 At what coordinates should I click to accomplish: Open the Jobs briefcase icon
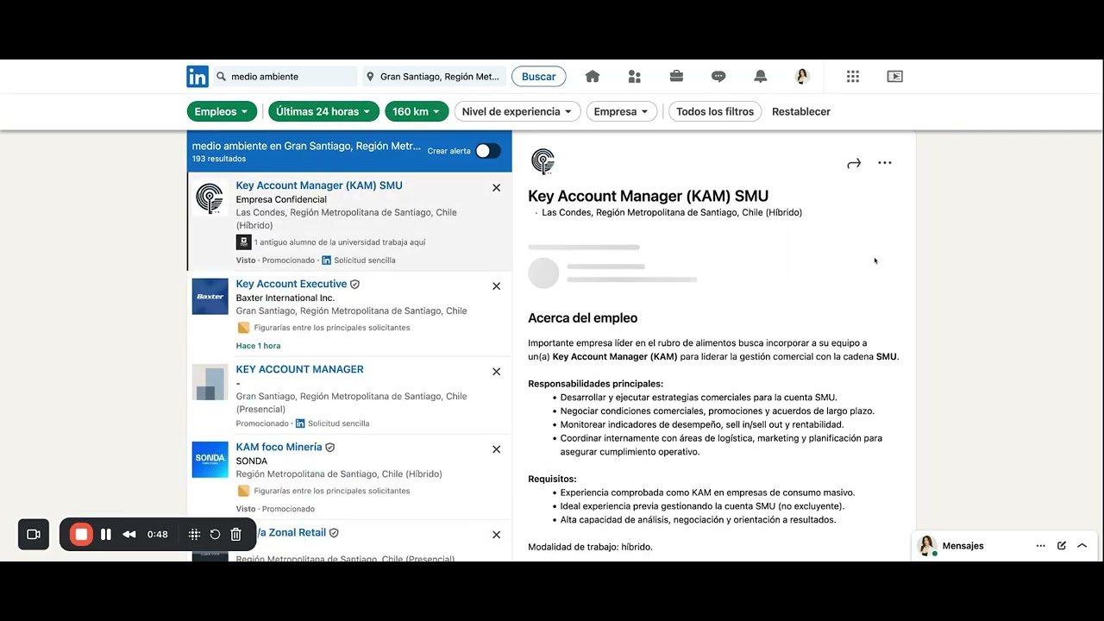[x=676, y=77]
